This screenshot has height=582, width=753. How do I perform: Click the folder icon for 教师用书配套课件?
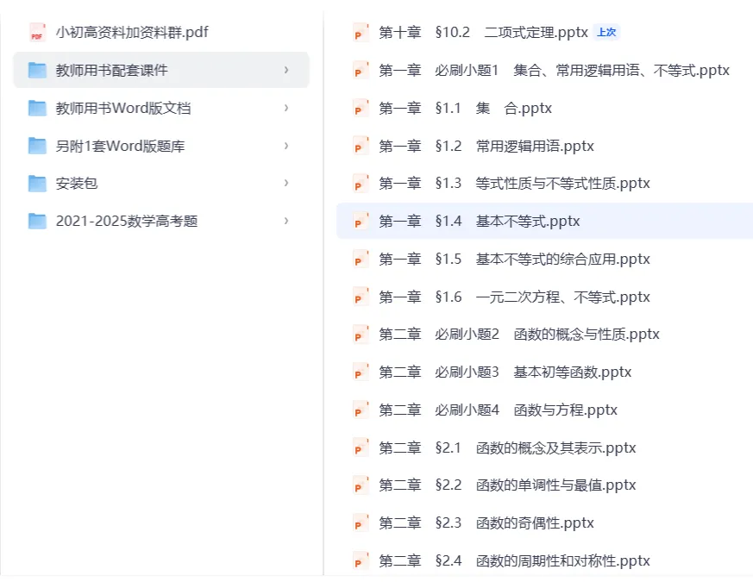point(37,70)
